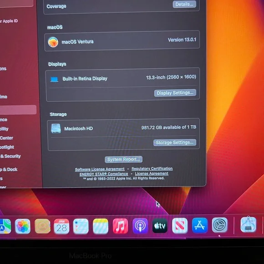Open Contacts app in the Dock

42,226
